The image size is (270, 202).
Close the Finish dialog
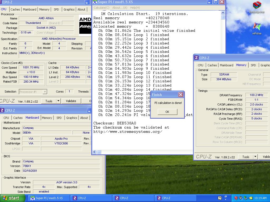point(181,95)
